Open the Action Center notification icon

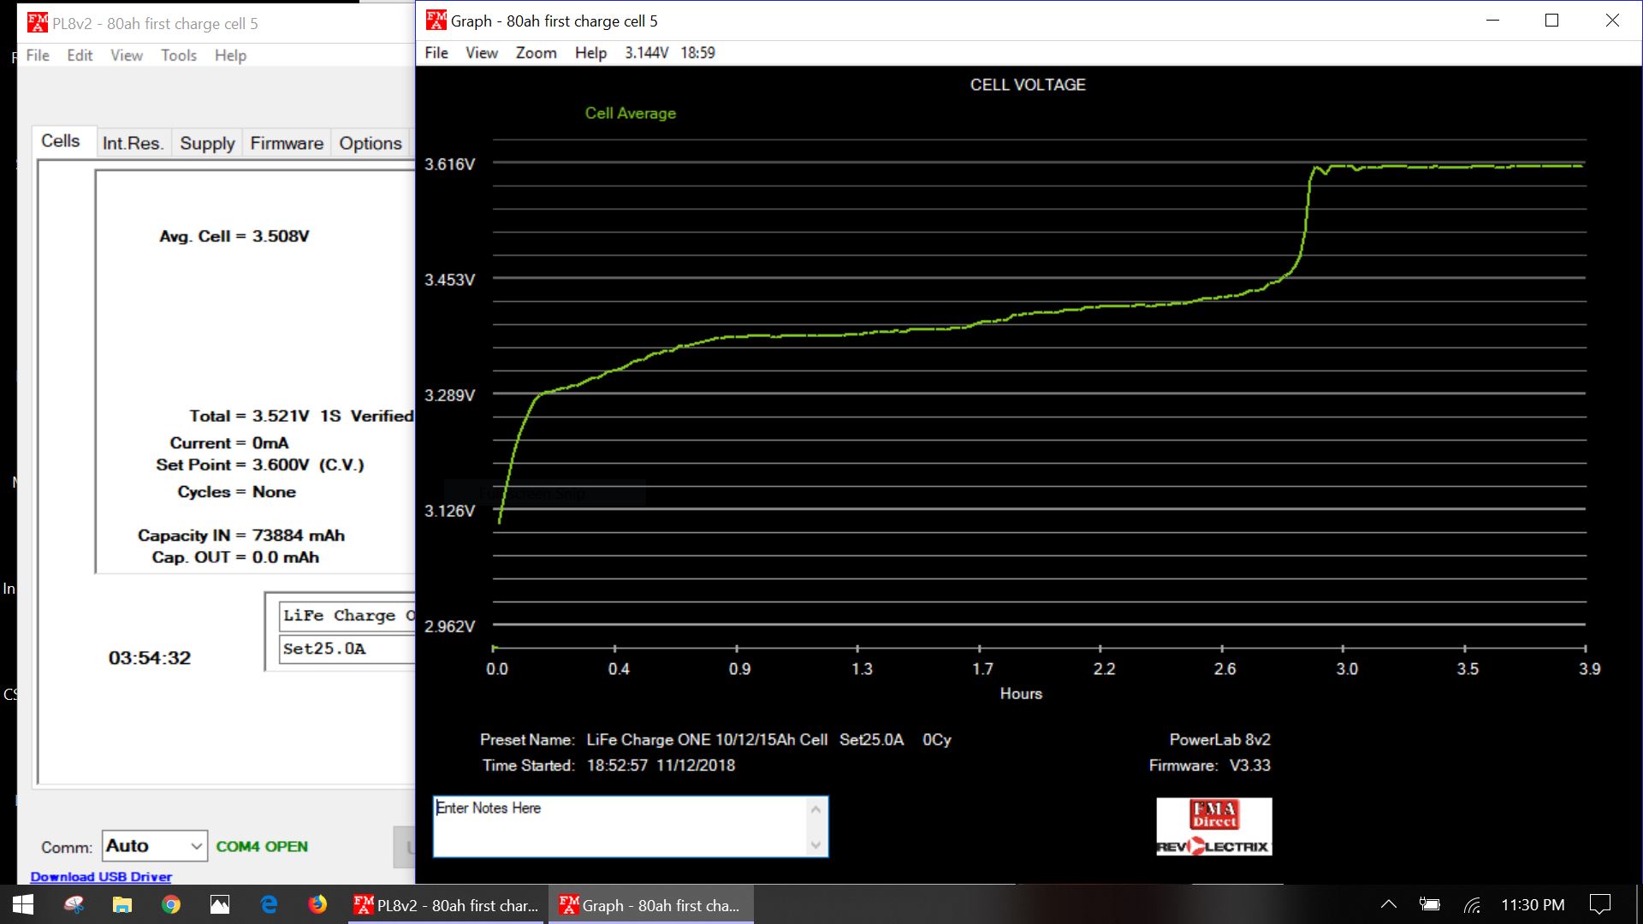[x=1599, y=905]
